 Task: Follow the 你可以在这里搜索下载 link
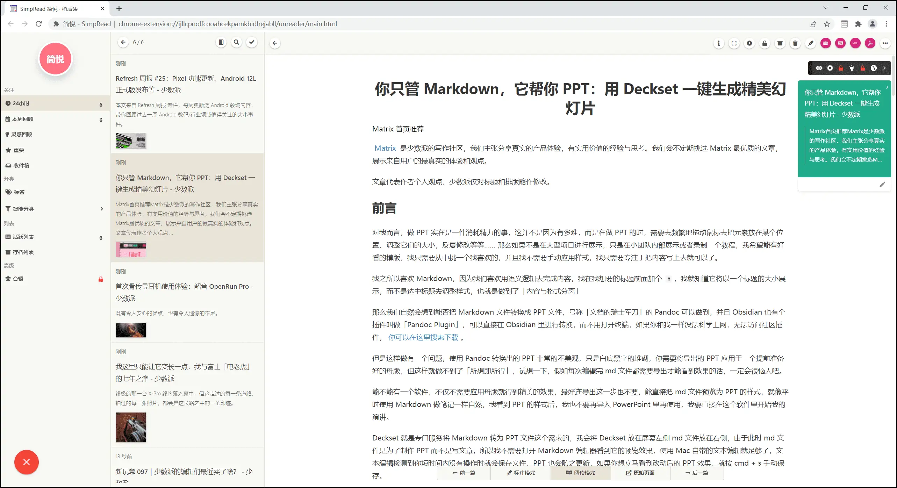423,337
